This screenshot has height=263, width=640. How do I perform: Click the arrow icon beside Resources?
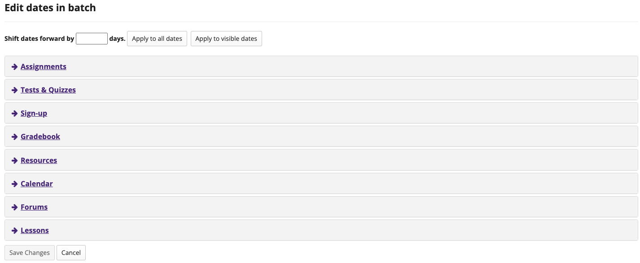pyautogui.click(x=15, y=161)
